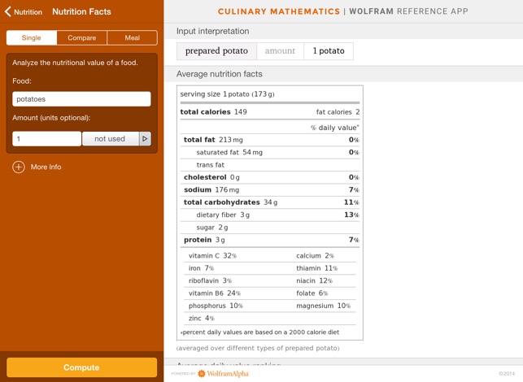Click the niacin 12% entry
The width and height of the screenshot is (523, 382).
[314, 280]
